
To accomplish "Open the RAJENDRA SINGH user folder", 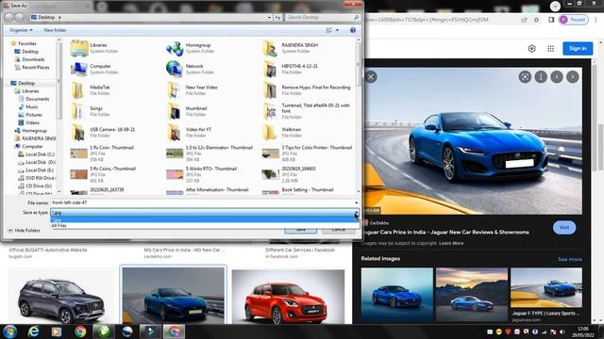I will [x=271, y=48].
